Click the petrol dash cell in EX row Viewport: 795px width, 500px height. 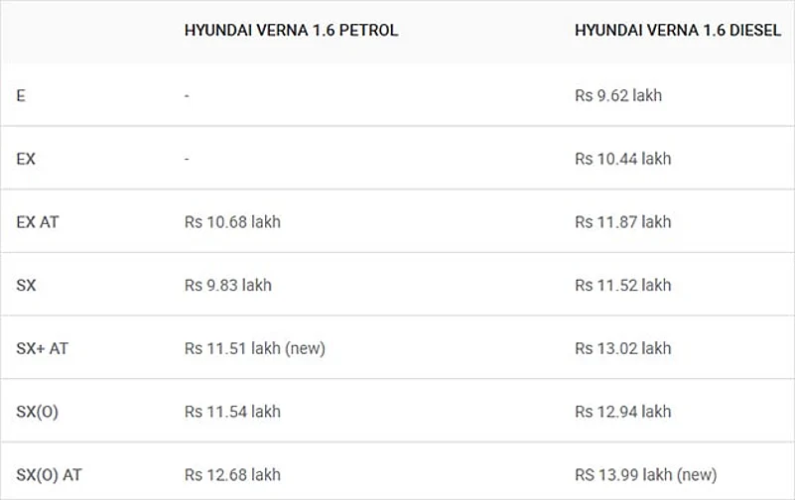pos(187,159)
